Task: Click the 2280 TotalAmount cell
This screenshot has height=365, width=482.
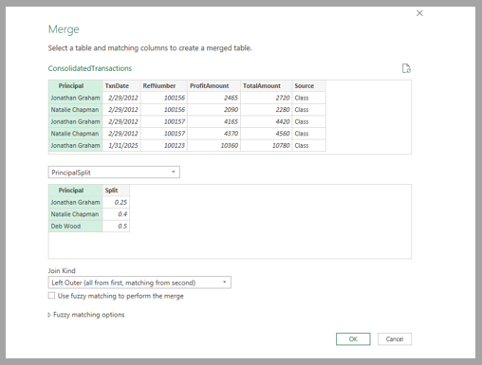Action: [x=267, y=110]
